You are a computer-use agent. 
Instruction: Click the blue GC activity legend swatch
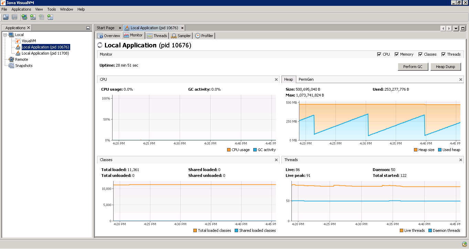pos(255,150)
